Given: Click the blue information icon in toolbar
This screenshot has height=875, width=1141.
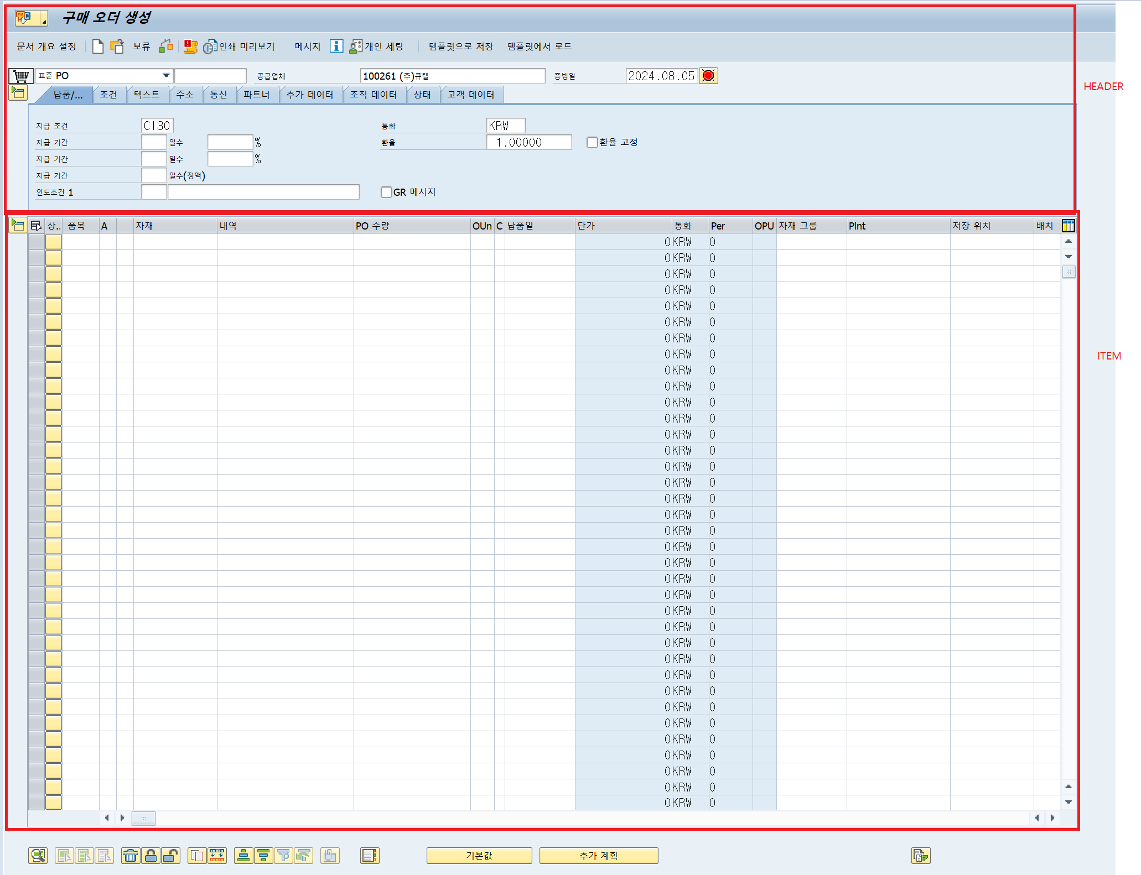Looking at the screenshot, I should 336,46.
